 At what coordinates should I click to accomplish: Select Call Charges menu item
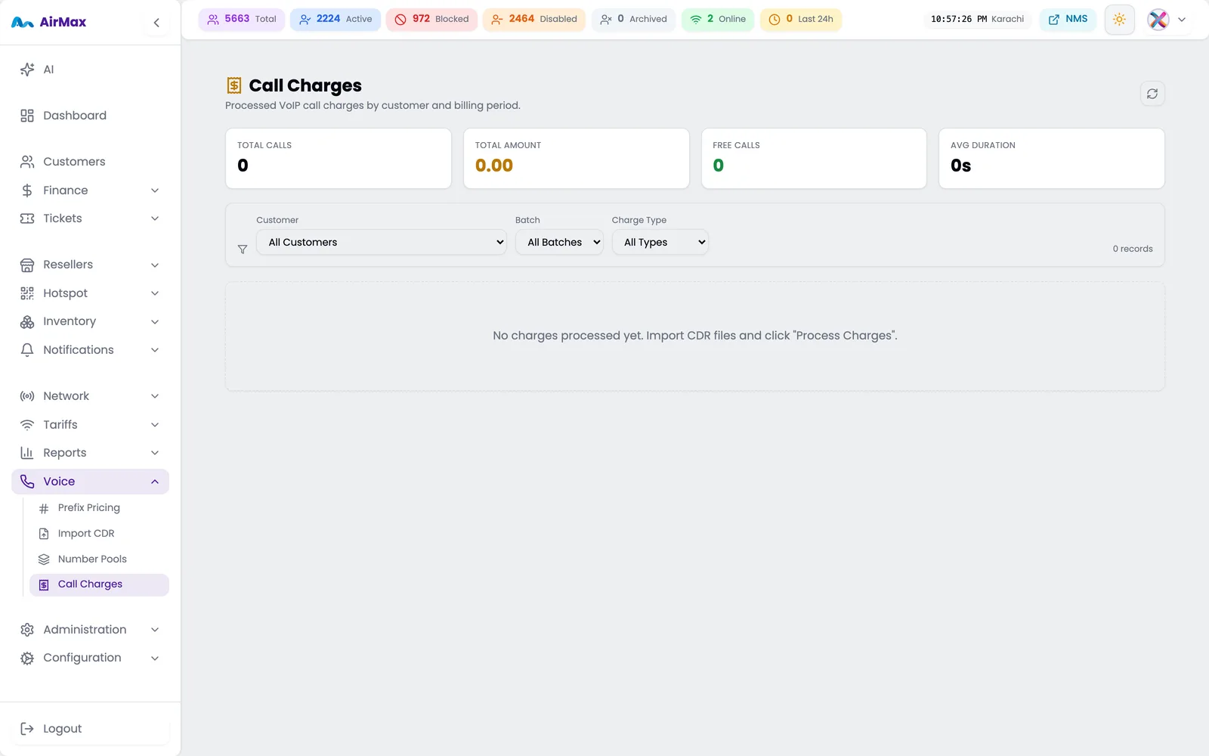coord(99,584)
